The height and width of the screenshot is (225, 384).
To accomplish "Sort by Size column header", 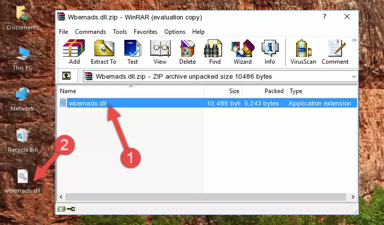I will click(x=223, y=91).
